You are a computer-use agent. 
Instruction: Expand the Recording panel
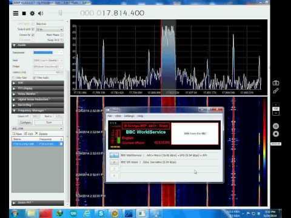(38, 105)
